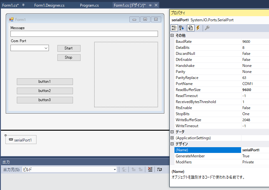The image size is (269, 190).
Task: Show the Properties page icon
Action: point(190,28)
